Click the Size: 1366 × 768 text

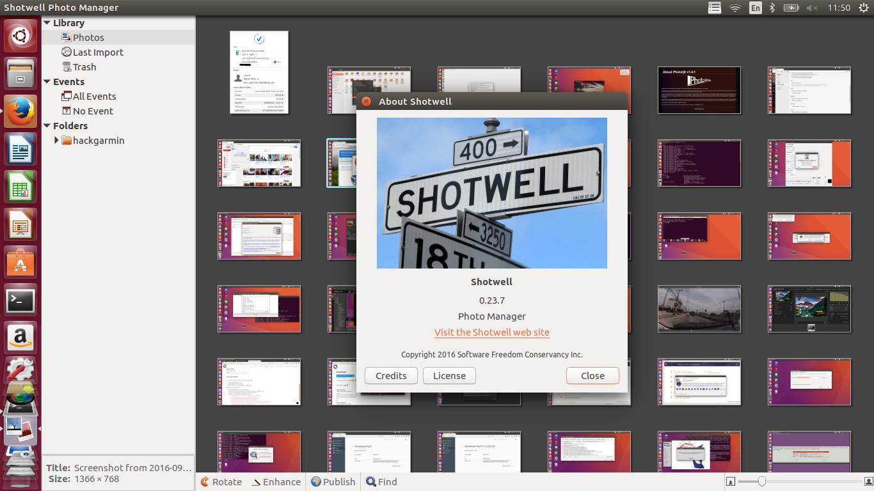tap(84, 479)
